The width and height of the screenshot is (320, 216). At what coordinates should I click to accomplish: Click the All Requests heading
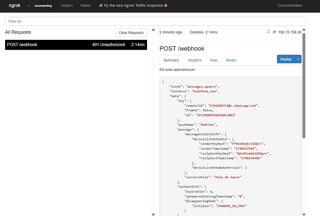[x=18, y=32]
